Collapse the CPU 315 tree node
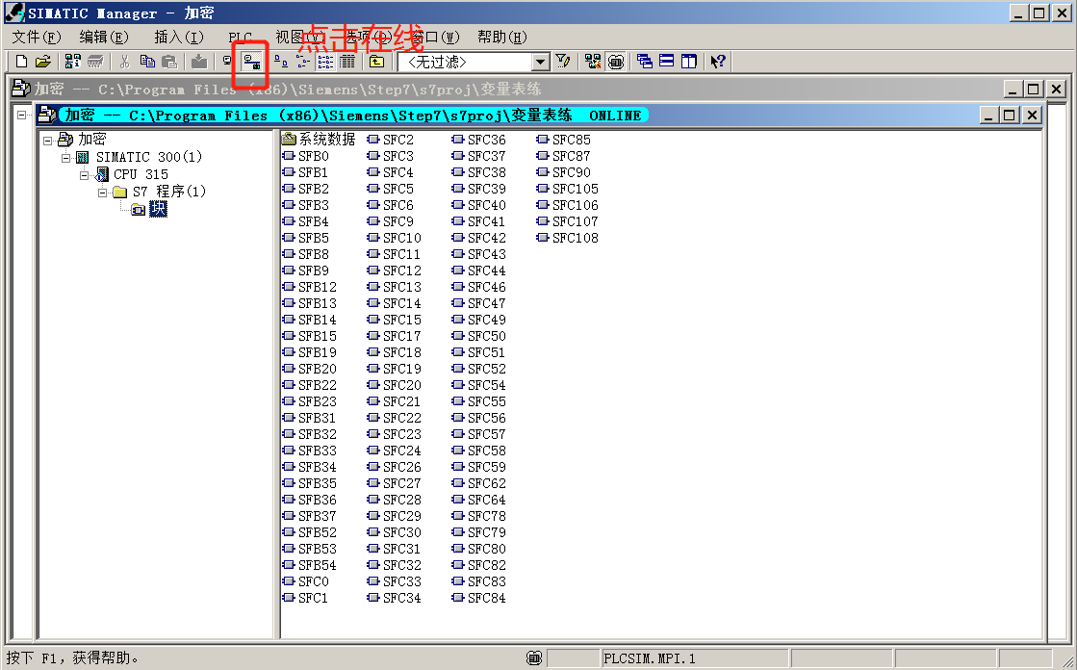Screen dimensions: 1077x670 tap(84, 175)
